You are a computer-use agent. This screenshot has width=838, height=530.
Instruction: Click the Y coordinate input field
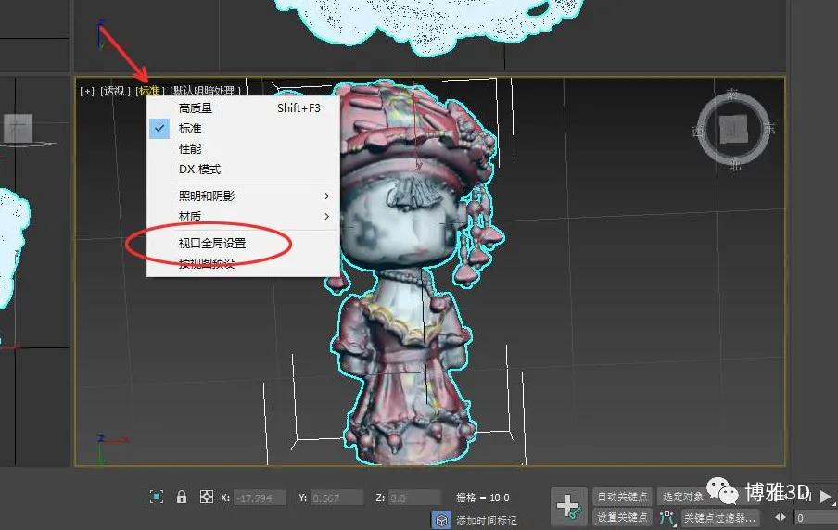tap(336, 498)
